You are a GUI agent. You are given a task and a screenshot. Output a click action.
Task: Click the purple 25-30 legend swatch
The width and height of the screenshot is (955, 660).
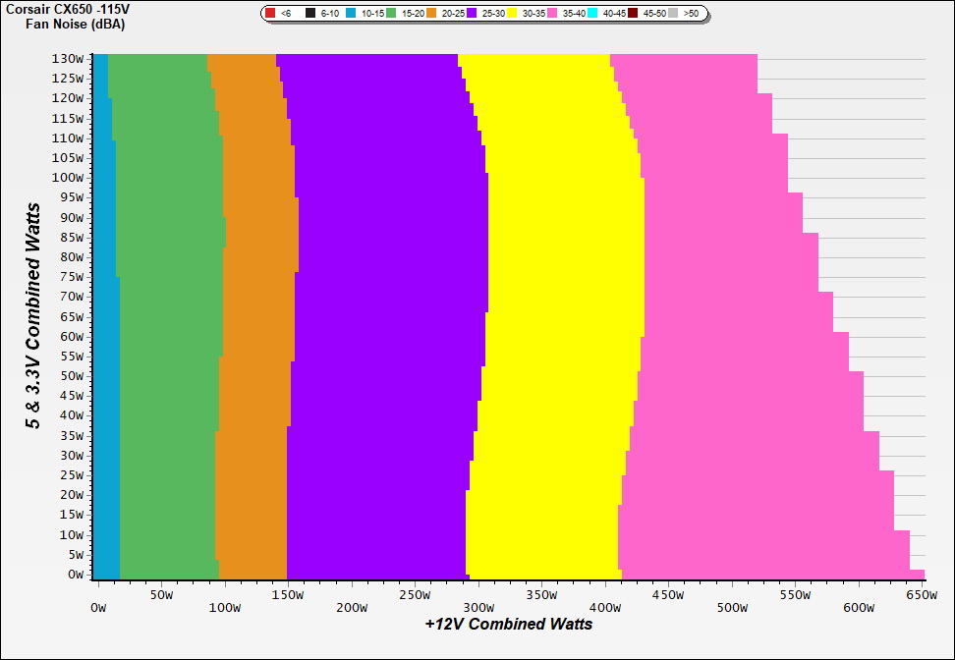(x=473, y=14)
